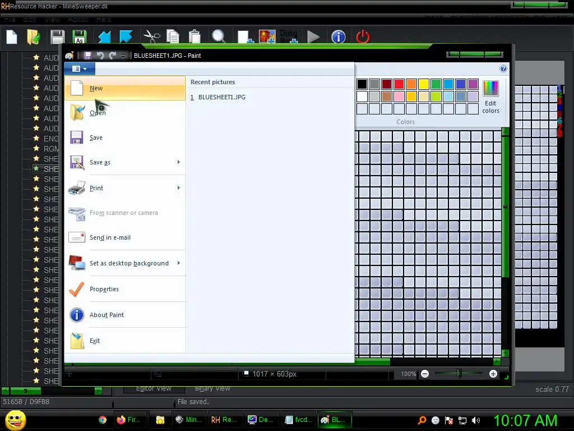Image resolution: width=574 pixels, height=431 pixels.
Task: Click the Paint zoom slider handle
Action: click(459, 374)
